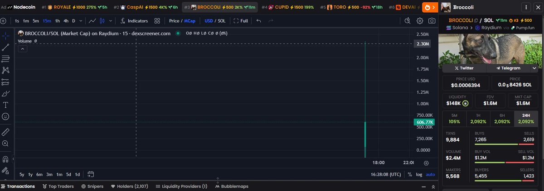Viewport: 544px width, 191px height.
Task: Set chart interval to 1m
Action: tap(26, 21)
